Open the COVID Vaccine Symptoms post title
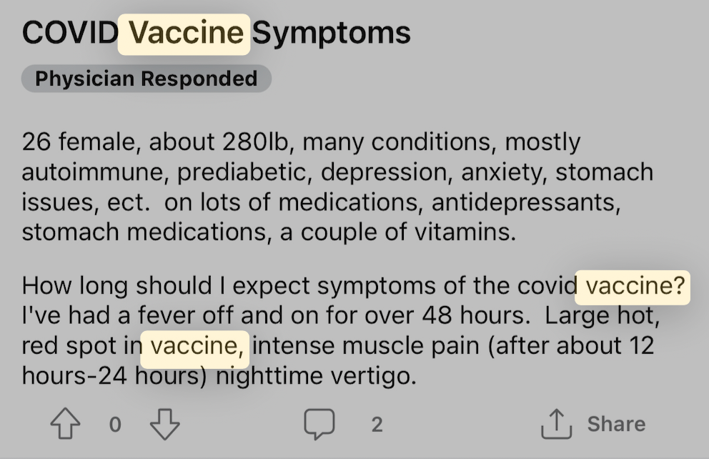The image size is (709, 459). (216, 33)
